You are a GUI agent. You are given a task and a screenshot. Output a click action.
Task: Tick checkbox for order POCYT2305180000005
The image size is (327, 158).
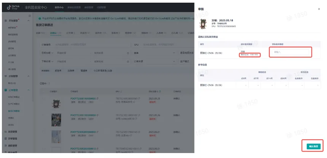tap(43, 98)
